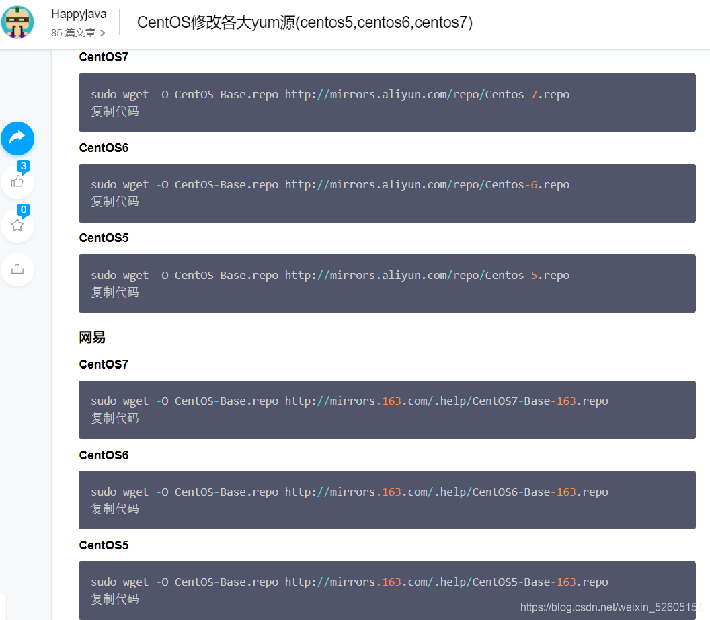Screen dimensions: 710x620
Task: Click the aliyun Centos-5.repo wget command text
Action: tap(330, 275)
